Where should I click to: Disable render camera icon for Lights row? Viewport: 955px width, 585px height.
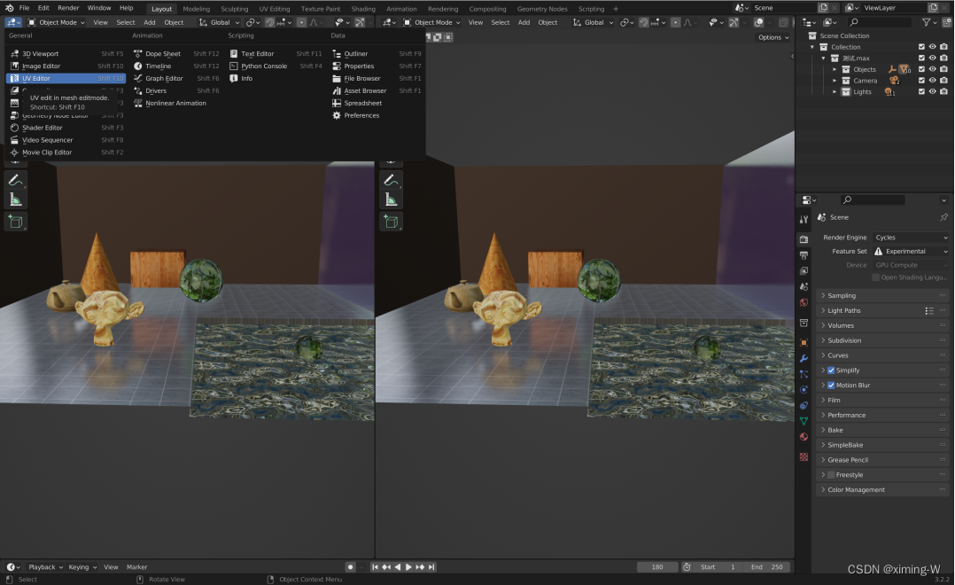(x=943, y=91)
